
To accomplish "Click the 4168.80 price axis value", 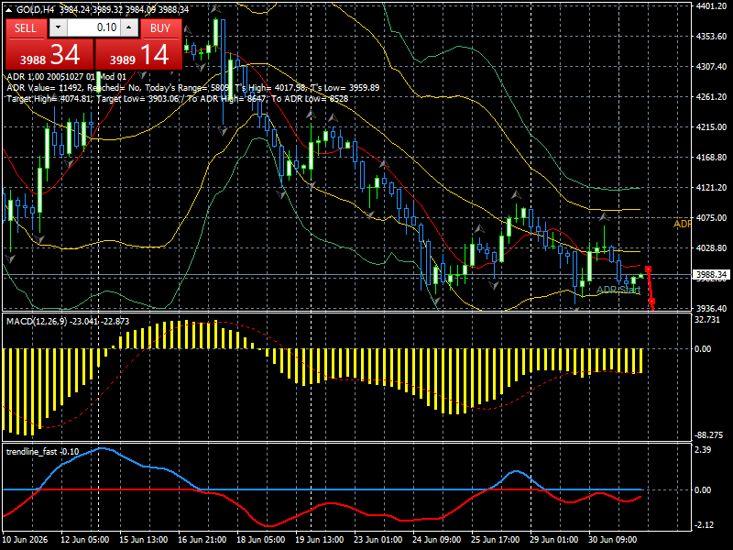I will [711, 157].
